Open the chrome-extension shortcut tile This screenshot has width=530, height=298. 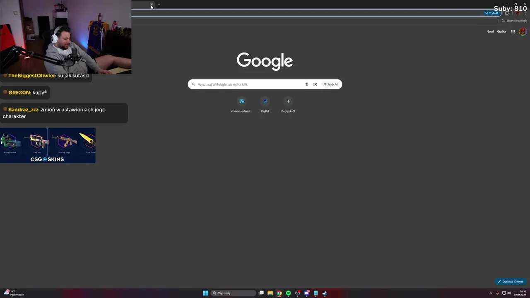pos(241,105)
